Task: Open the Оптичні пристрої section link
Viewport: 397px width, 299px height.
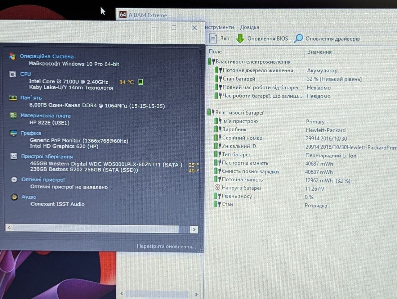Action: [43, 180]
